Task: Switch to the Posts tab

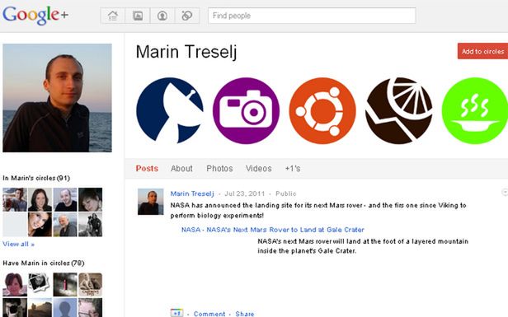Action: coord(147,169)
